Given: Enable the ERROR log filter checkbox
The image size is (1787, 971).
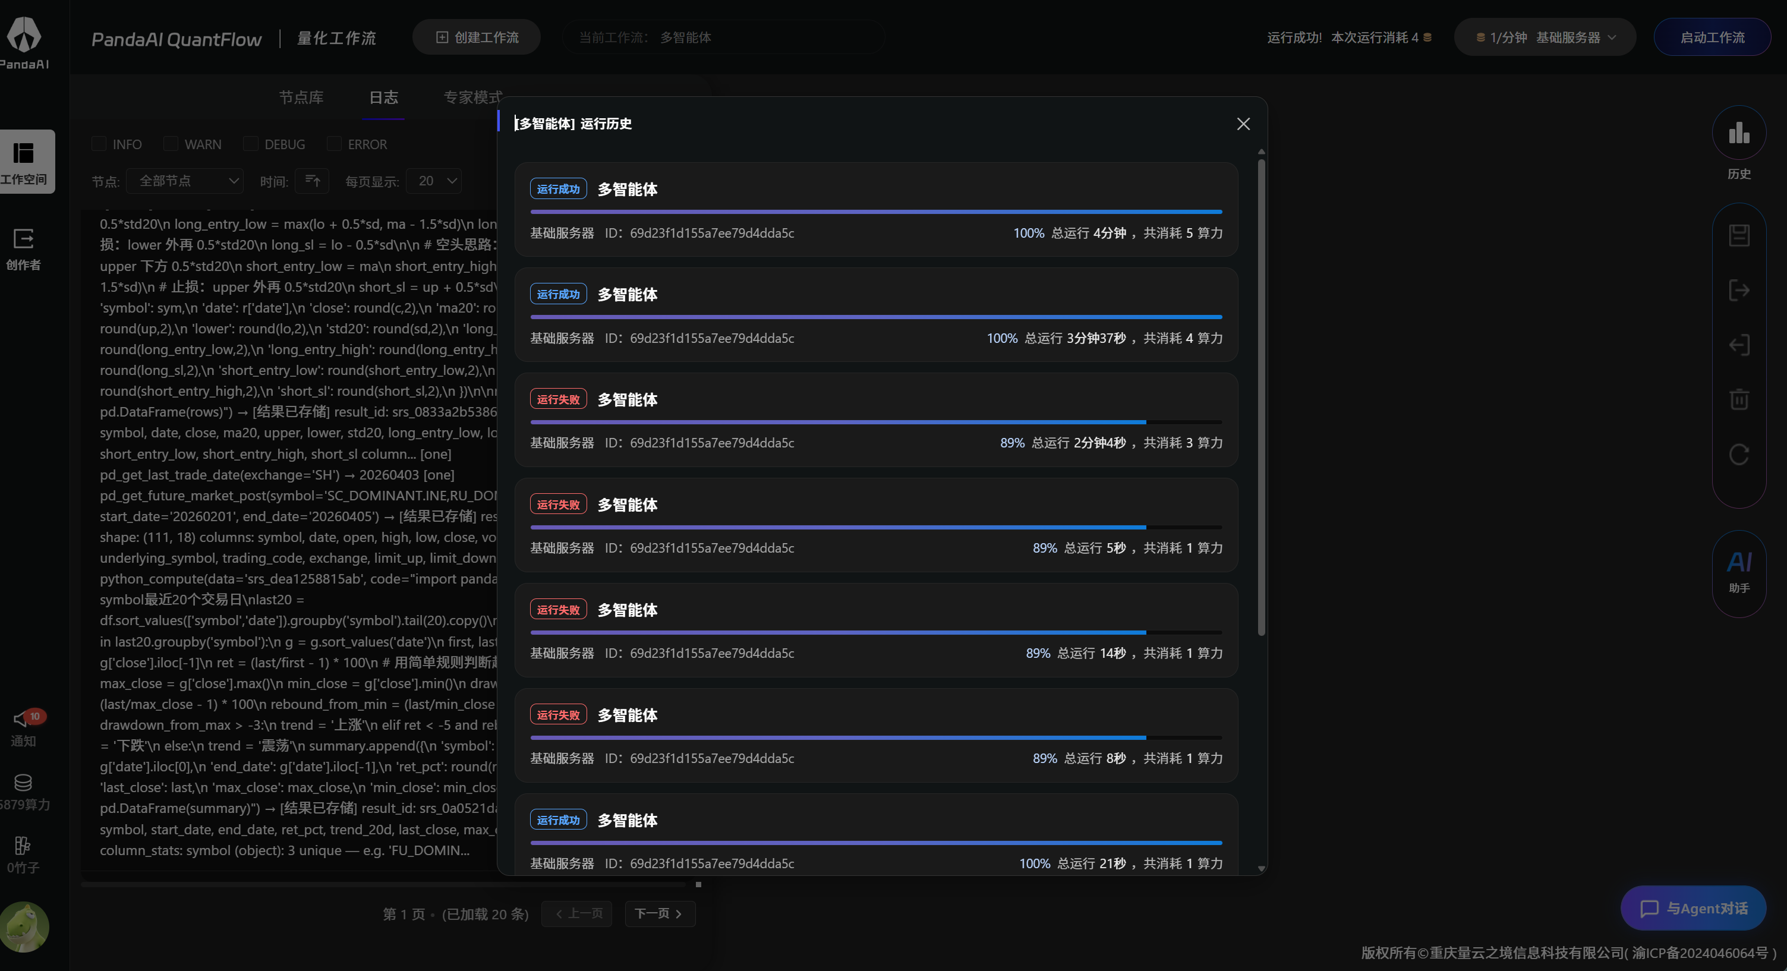Looking at the screenshot, I should pyautogui.click(x=335, y=144).
